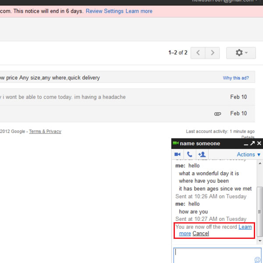This screenshot has width=263, height=263.
Task: Click the Review Settings link
Action: (105, 11)
